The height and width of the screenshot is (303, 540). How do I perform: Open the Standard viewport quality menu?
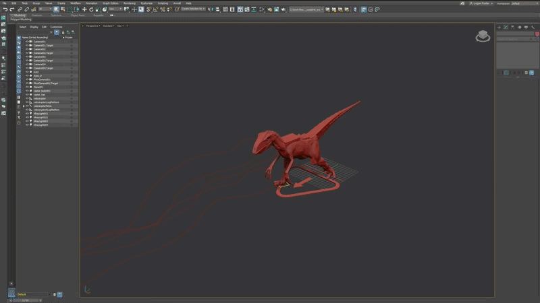click(109, 26)
